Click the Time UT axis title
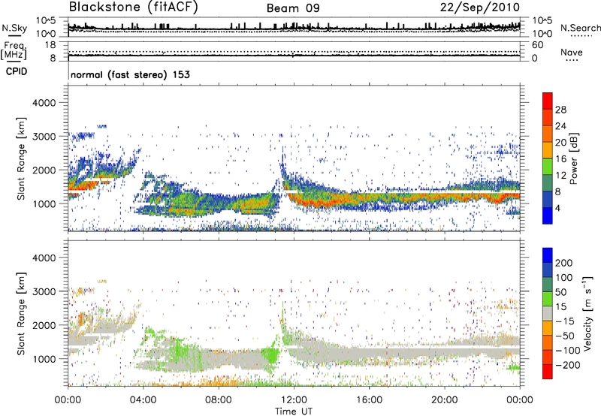The height and width of the screenshot is (416, 601). 294,411
